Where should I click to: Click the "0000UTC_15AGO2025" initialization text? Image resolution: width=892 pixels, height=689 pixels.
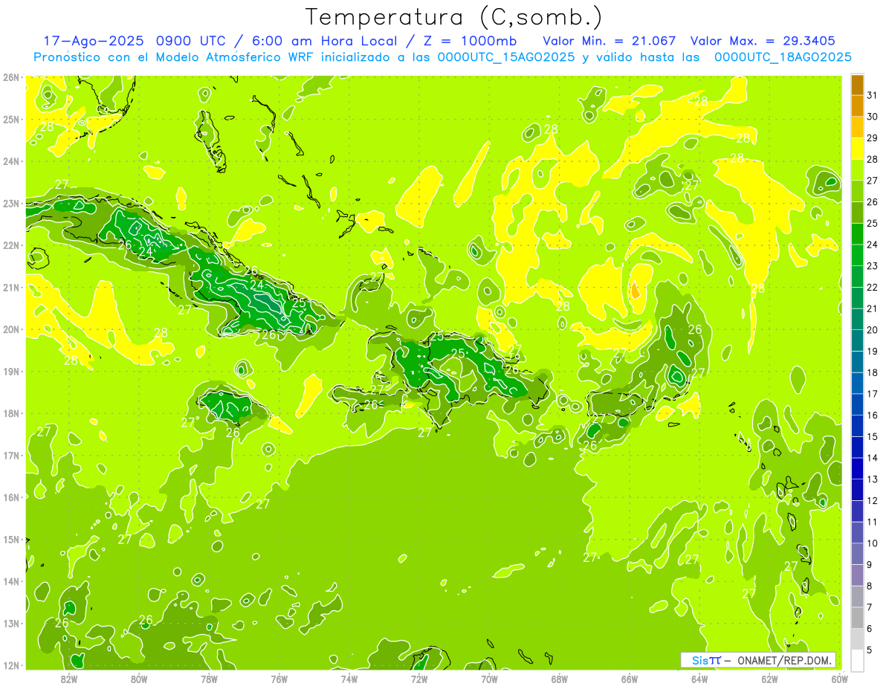click(506, 57)
